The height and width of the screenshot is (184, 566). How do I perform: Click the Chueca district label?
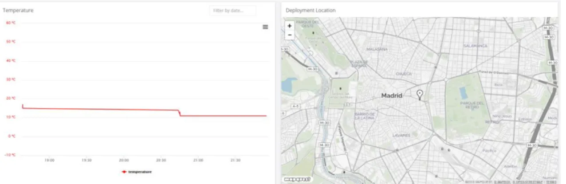(x=404, y=74)
